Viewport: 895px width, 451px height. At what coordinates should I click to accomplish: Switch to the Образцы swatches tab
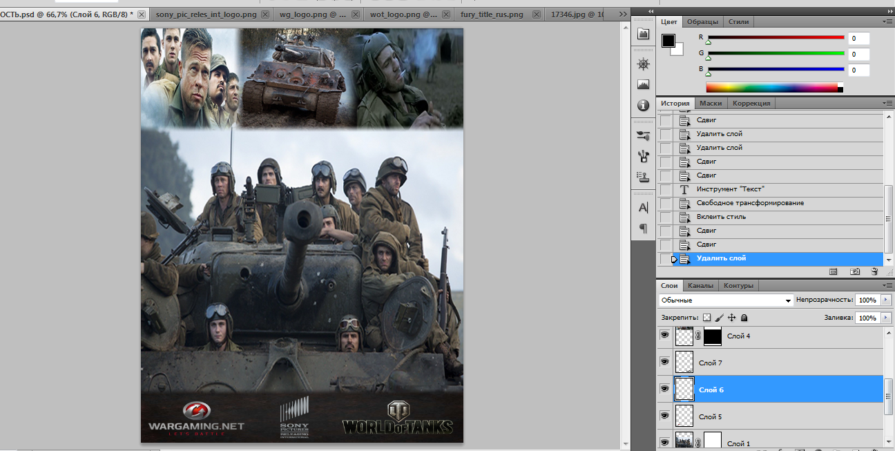(x=703, y=21)
